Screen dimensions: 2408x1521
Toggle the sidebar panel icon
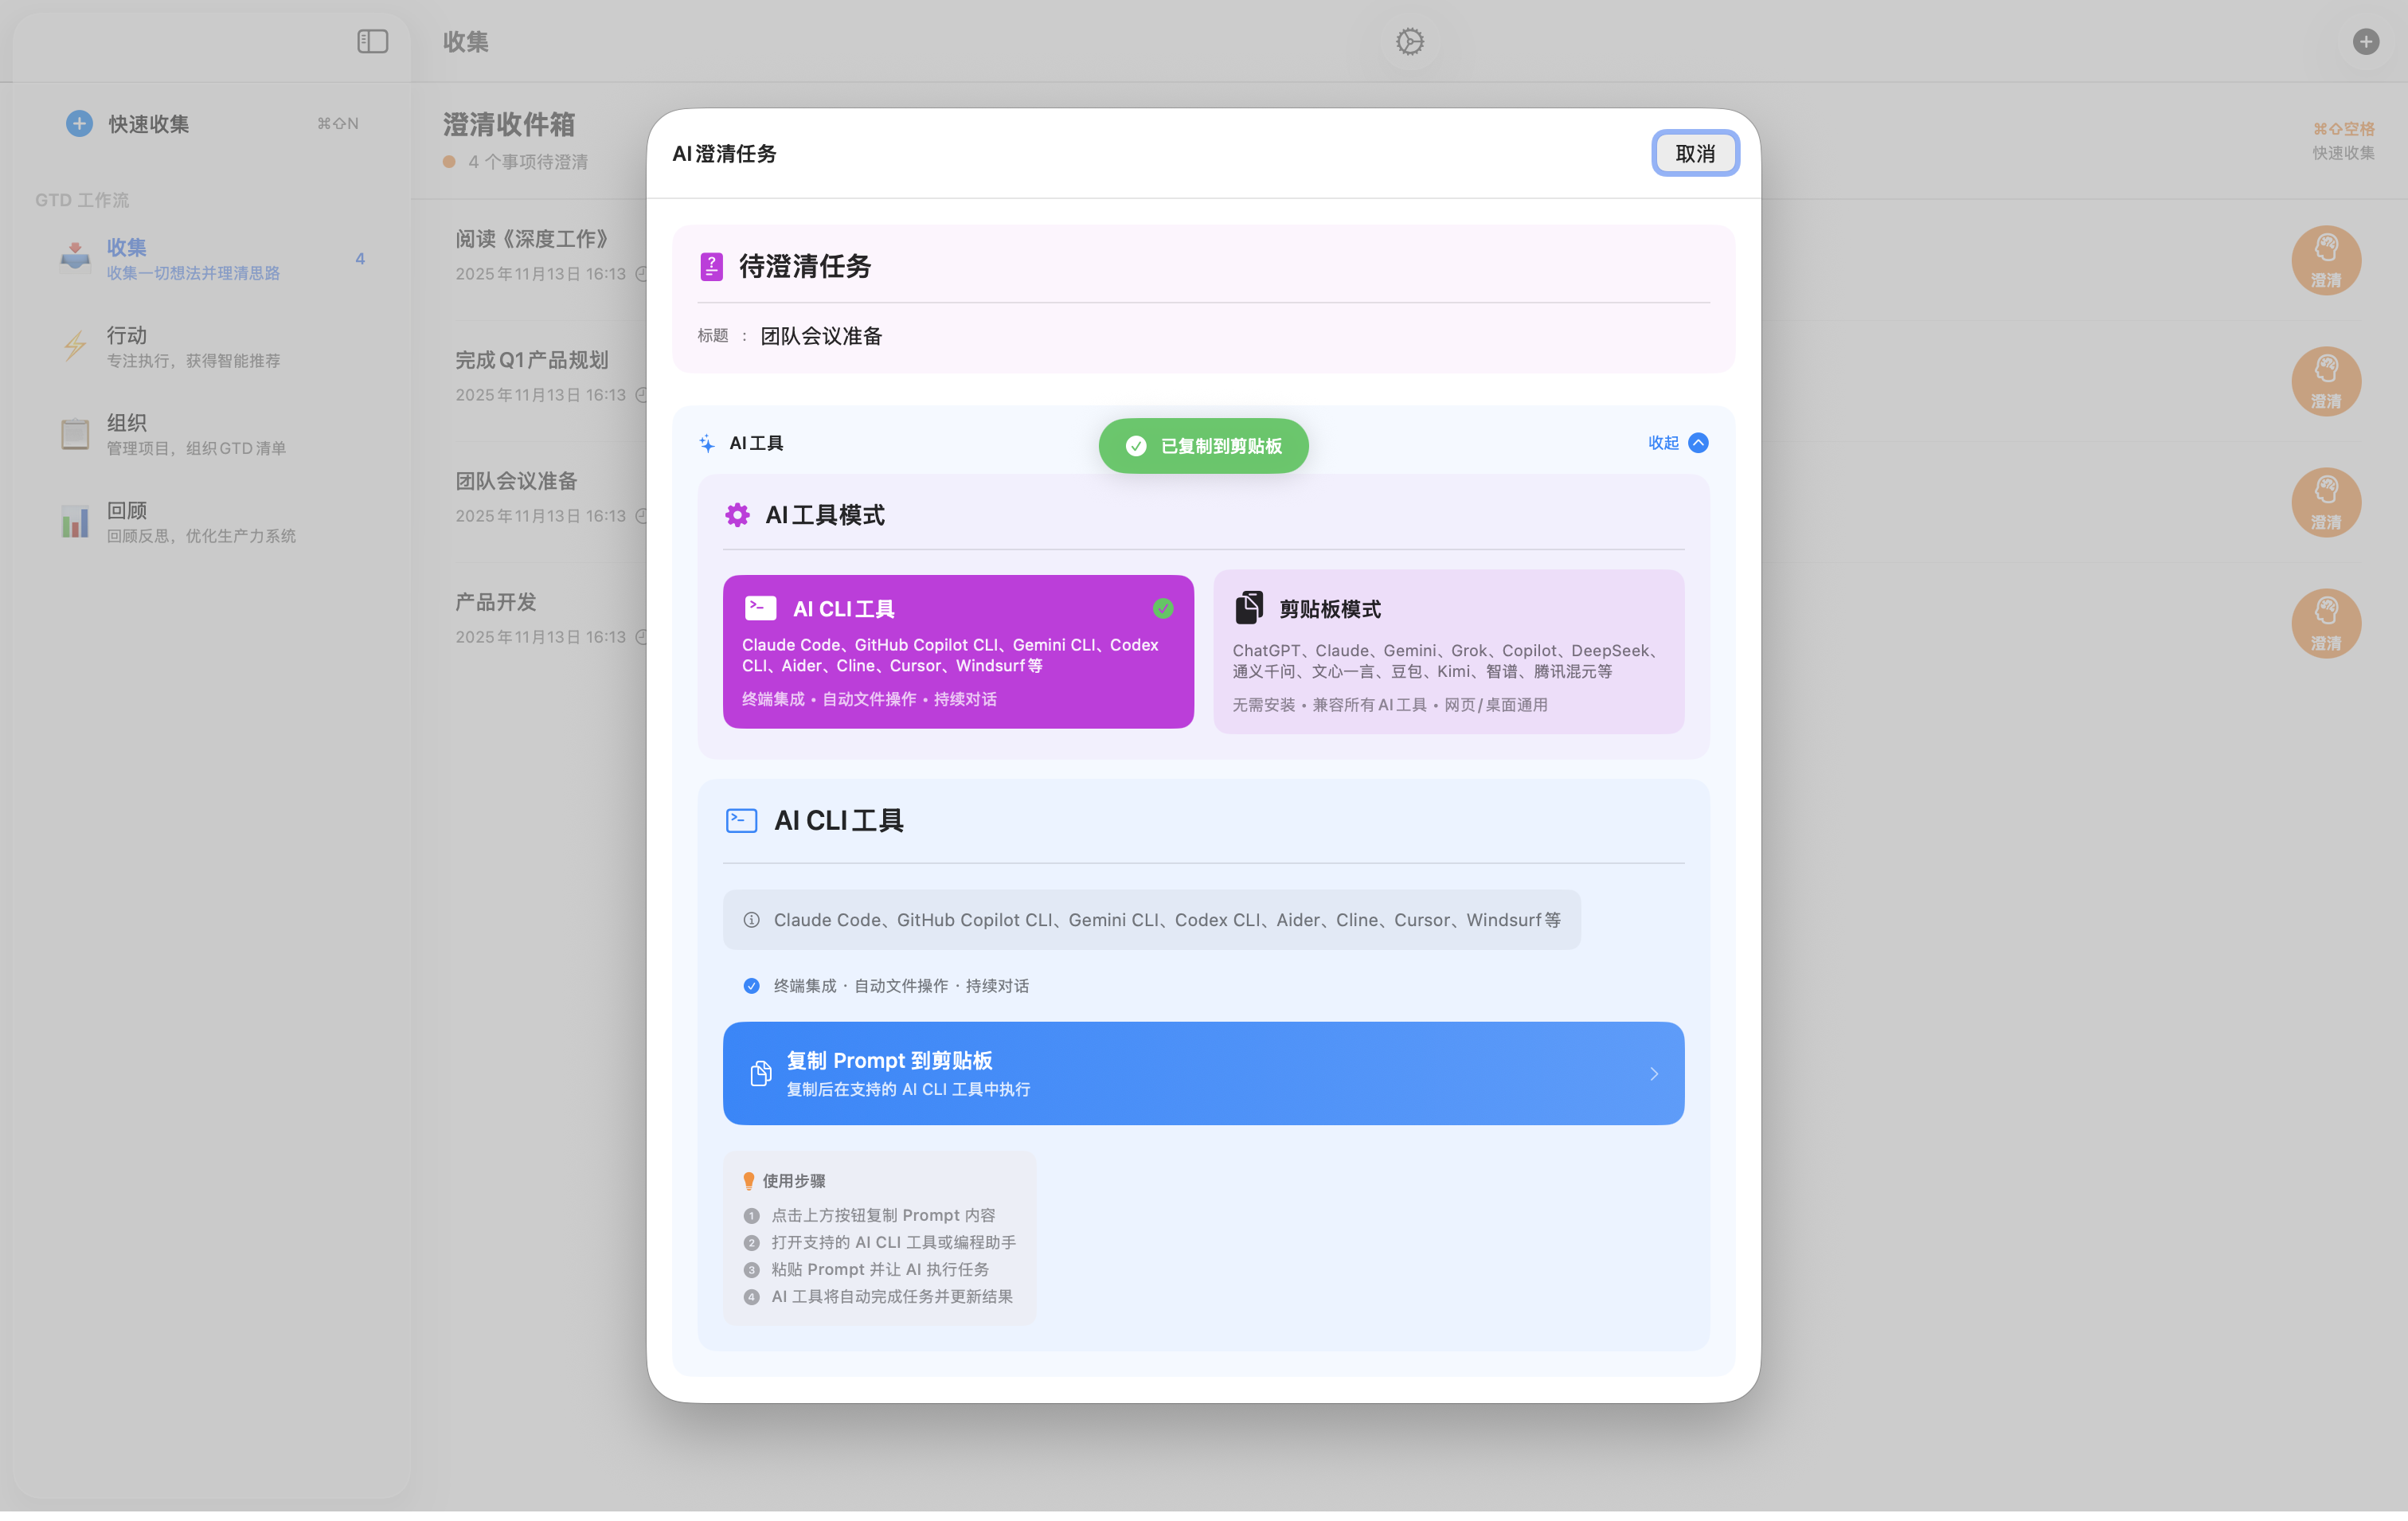pyautogui.click(x=372, y=42)
